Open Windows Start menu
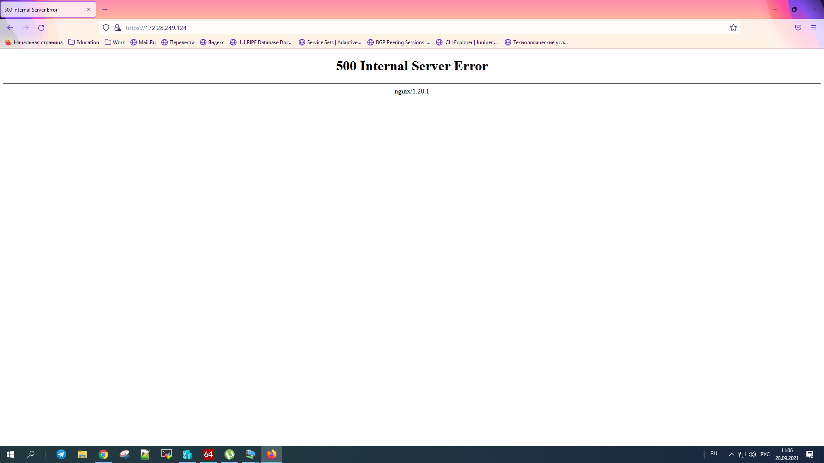This screenshot has height=463, width=824. pos(10,454)
